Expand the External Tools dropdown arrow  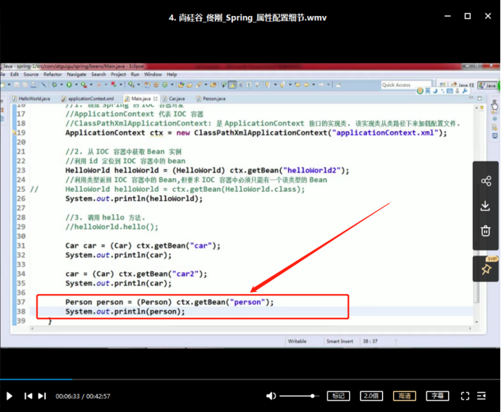pos(91,85)
